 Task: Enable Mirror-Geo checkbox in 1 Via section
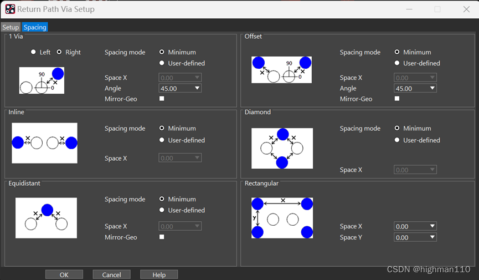click(x=162, y=99)
